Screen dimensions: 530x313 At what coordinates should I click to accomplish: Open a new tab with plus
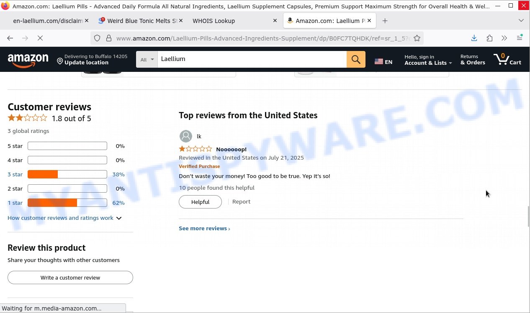pyautogui.click(x=385, y=20)
